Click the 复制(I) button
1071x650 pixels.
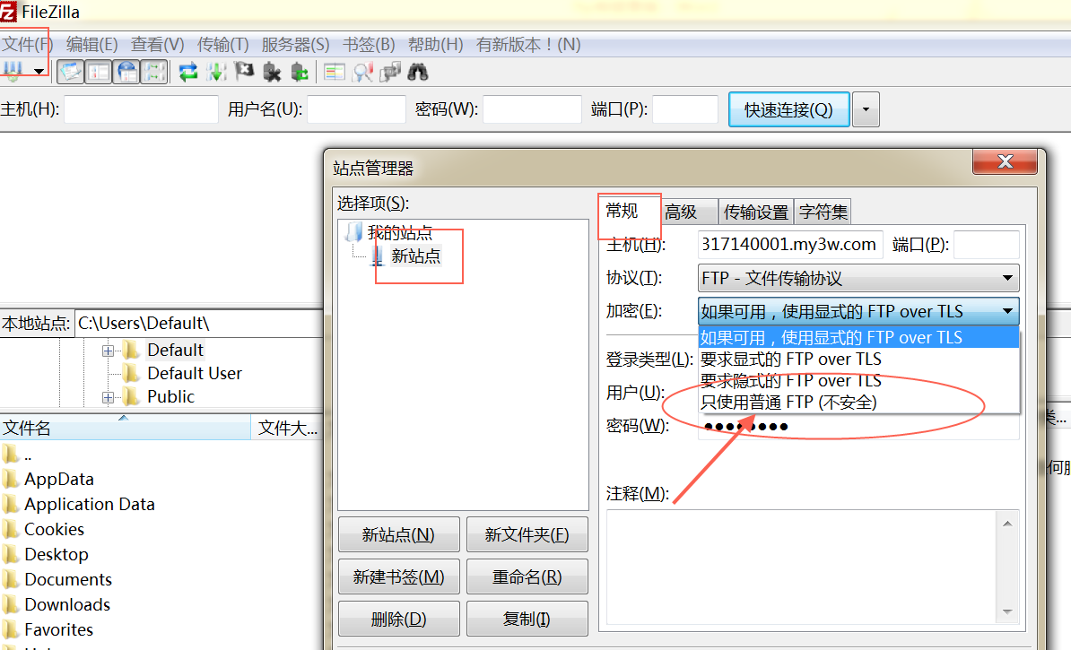527,620
